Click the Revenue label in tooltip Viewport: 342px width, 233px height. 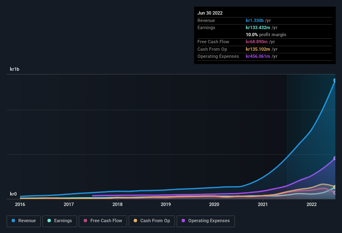click(x=206, y=20)
